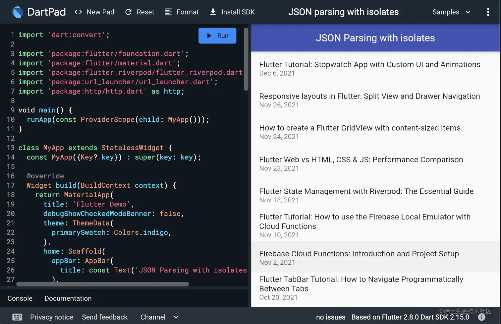
Task: Open the Channel dropdown
Action: (x=159, y=317)
